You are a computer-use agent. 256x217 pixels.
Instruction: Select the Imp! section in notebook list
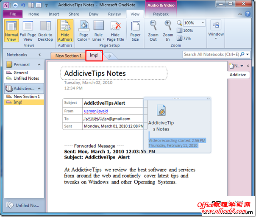[24, 102]
